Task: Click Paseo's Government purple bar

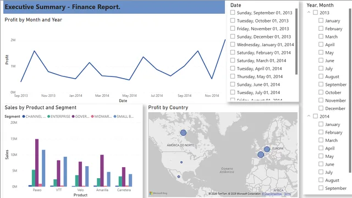Action: (x=37, y=163)
